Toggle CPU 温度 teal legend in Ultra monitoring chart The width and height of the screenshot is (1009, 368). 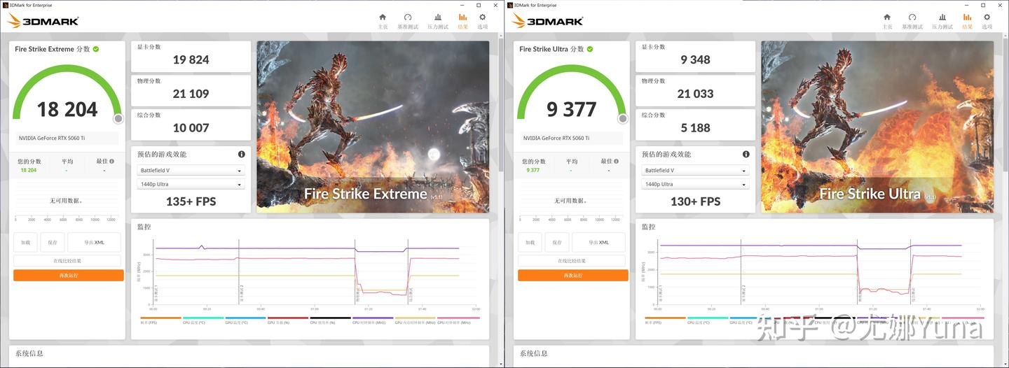(x=708, y=320)
